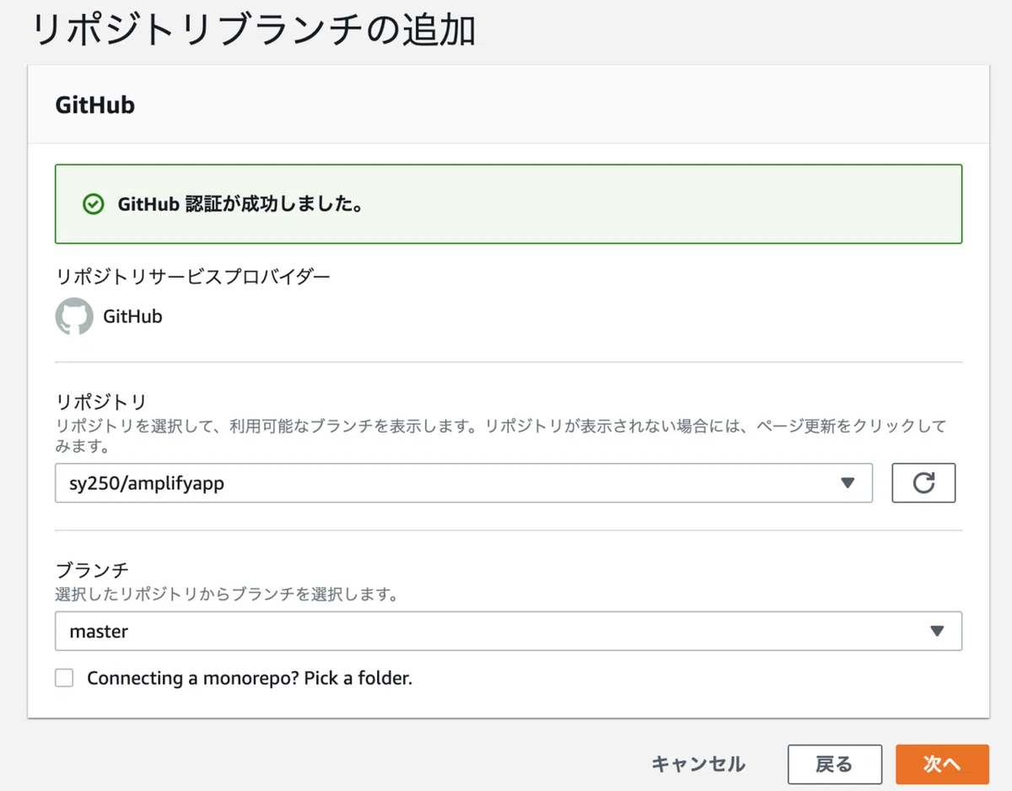Screen dimensions: 1012x791
Task: Open the master branch dropdown
Action: (x=508, y=632)
